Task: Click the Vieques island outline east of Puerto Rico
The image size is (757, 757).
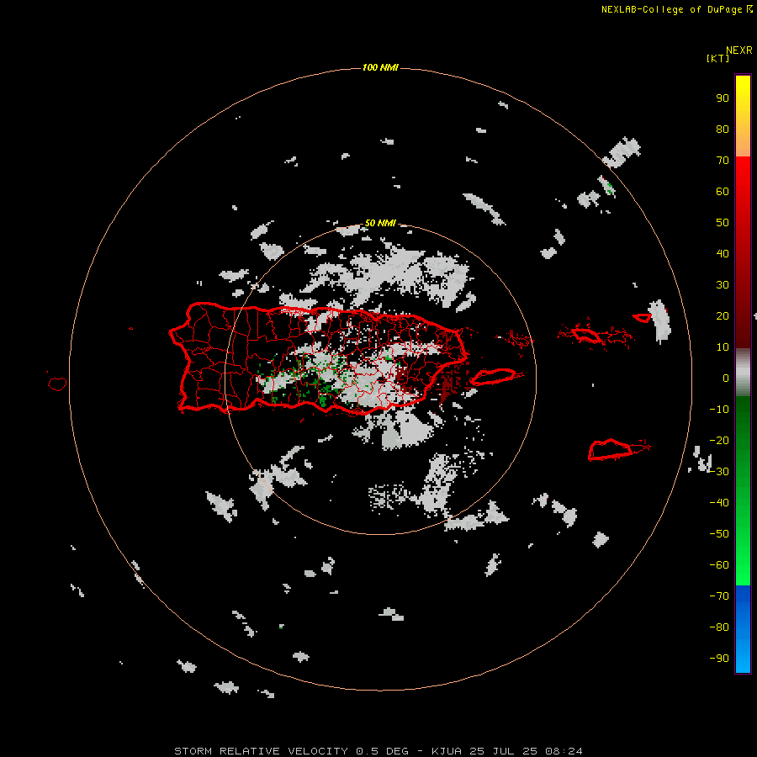Action: coord(494,376)
